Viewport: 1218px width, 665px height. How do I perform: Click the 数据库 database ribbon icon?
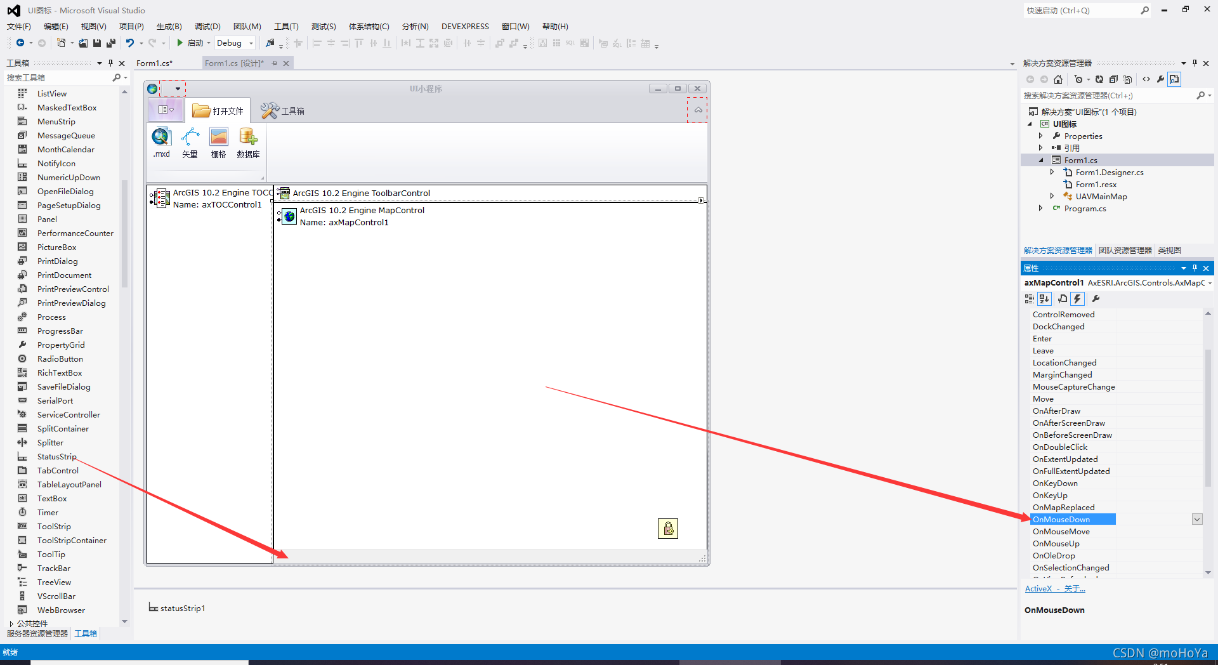pyautogui.click(x=248, y=143)
